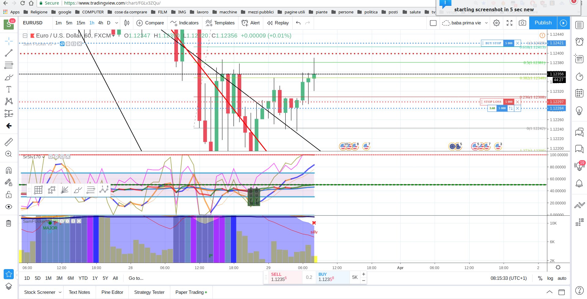The image size is (587, 299).
Task: Activate the zoom in tool
Action: point(9,154)
